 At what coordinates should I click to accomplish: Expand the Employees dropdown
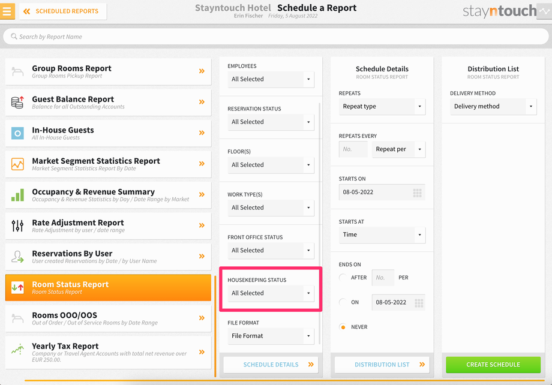(x=271, y=79)
